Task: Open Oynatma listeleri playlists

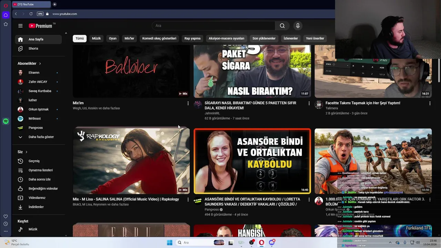Action: (38, 170)
